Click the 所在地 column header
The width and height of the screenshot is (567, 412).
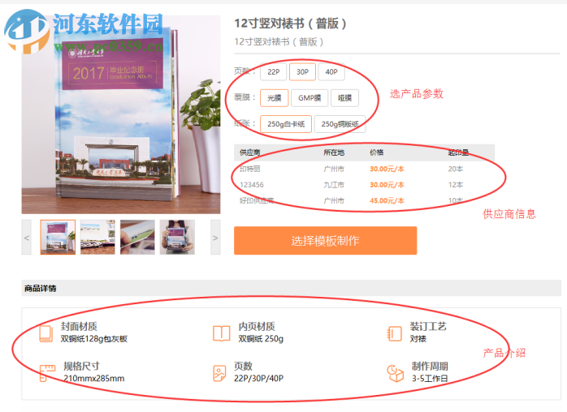pos(334,152)
